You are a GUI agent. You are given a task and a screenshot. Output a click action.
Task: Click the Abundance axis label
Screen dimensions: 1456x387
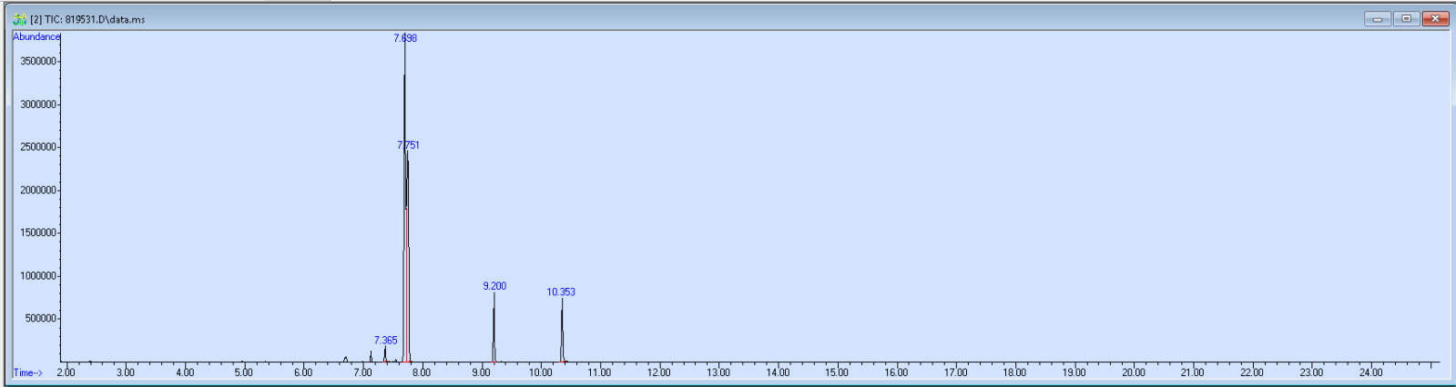[x=36, y=37]
